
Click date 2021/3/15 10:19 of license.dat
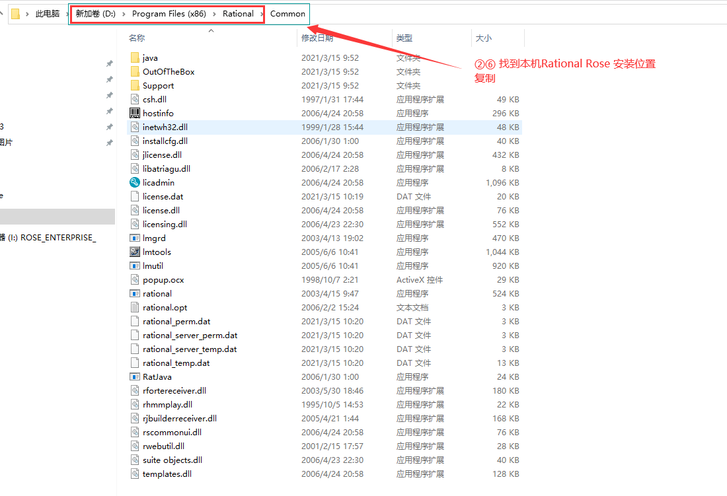tap(332, 196)
